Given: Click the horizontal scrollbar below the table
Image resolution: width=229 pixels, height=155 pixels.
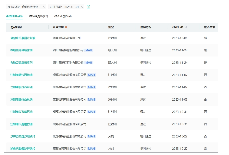Looking at the screenshot, I should click(108, 153).
